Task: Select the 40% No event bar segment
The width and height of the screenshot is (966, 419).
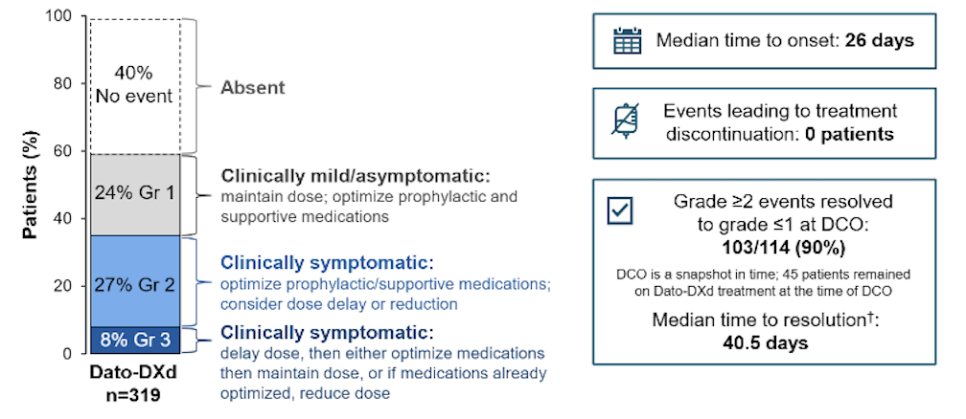Action: click(134, 85)
